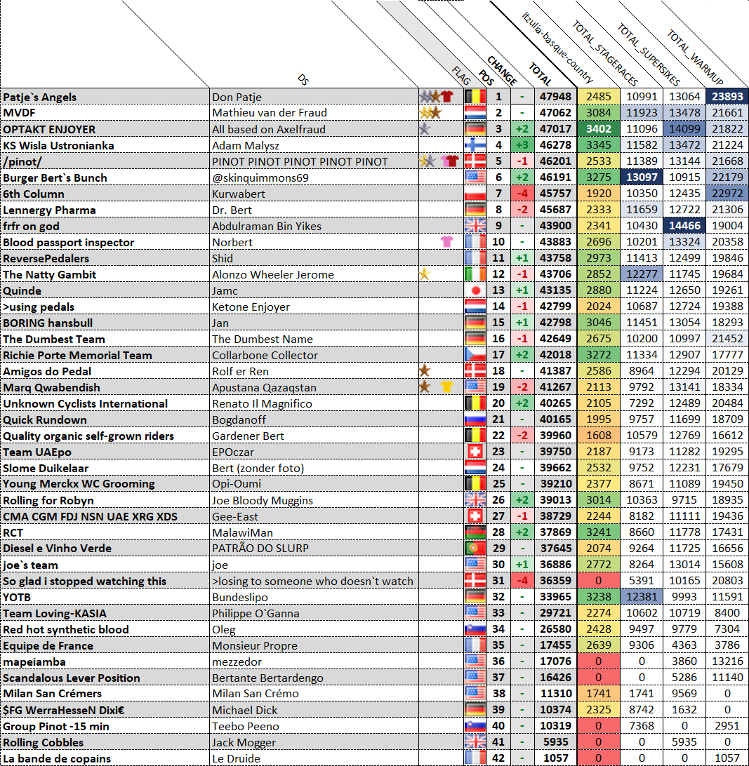Click the +3 change cell for KS Wisla Ustronianka
Screen dimensions: 749x766
tap(522, 145)
